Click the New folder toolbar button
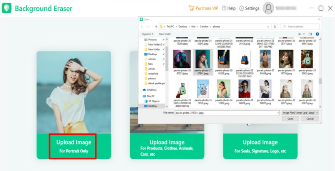This screenshot has height=171, width=335. tap(165, 34)
